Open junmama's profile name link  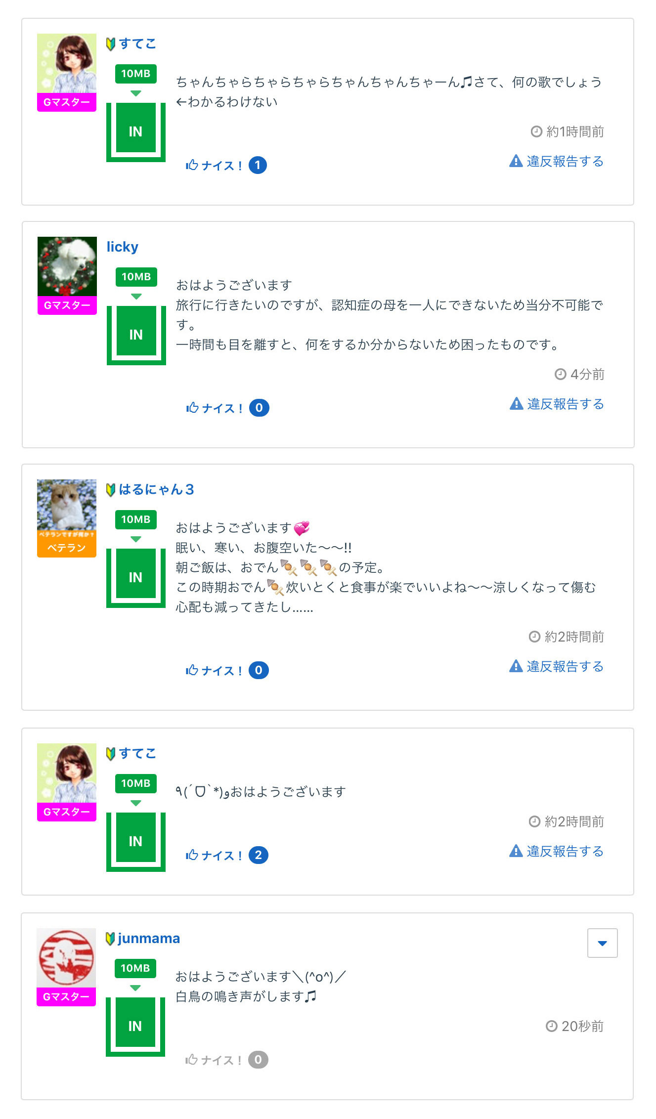coord(148,938)
